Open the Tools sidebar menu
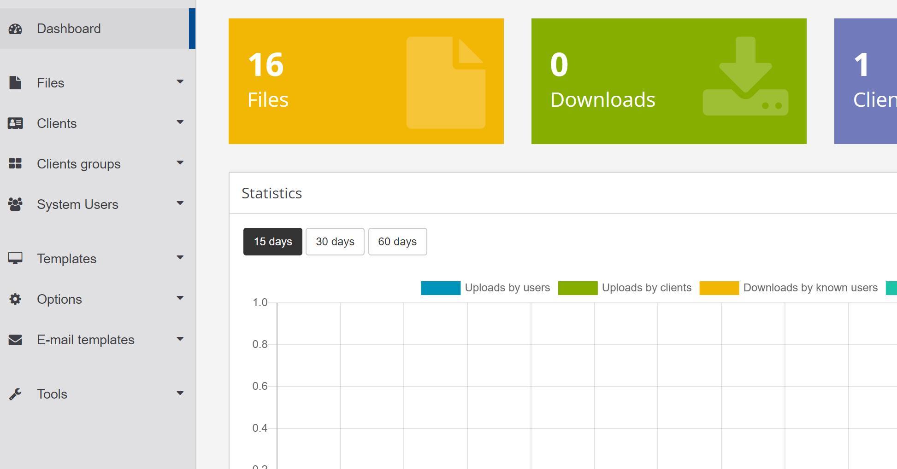 click(98, 394)
